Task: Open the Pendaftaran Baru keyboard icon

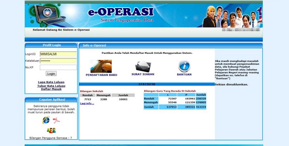Action: (101, 66)
